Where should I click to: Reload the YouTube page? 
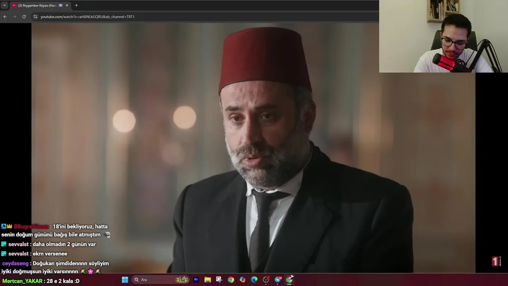(x=24, y=17)
